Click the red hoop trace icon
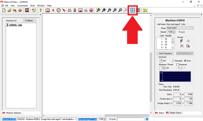203x121 pixels. coord(70,10)
